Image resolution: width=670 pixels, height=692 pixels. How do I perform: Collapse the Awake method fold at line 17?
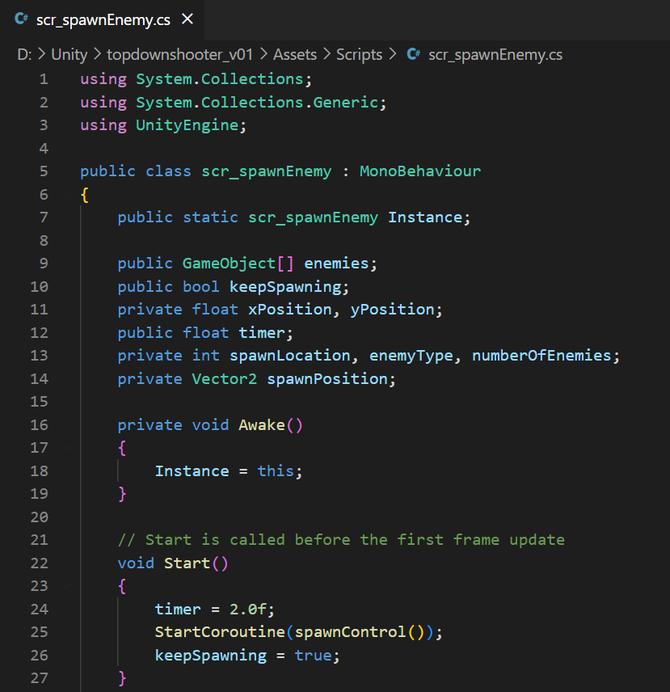coord(67,448)
